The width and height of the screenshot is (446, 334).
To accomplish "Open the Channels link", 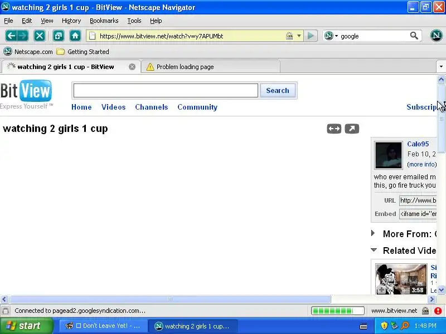I will point(151,107).
